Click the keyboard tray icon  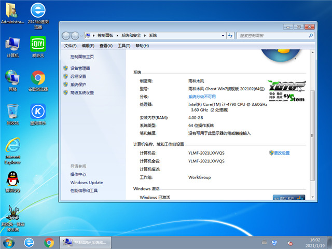coord(264,242)
